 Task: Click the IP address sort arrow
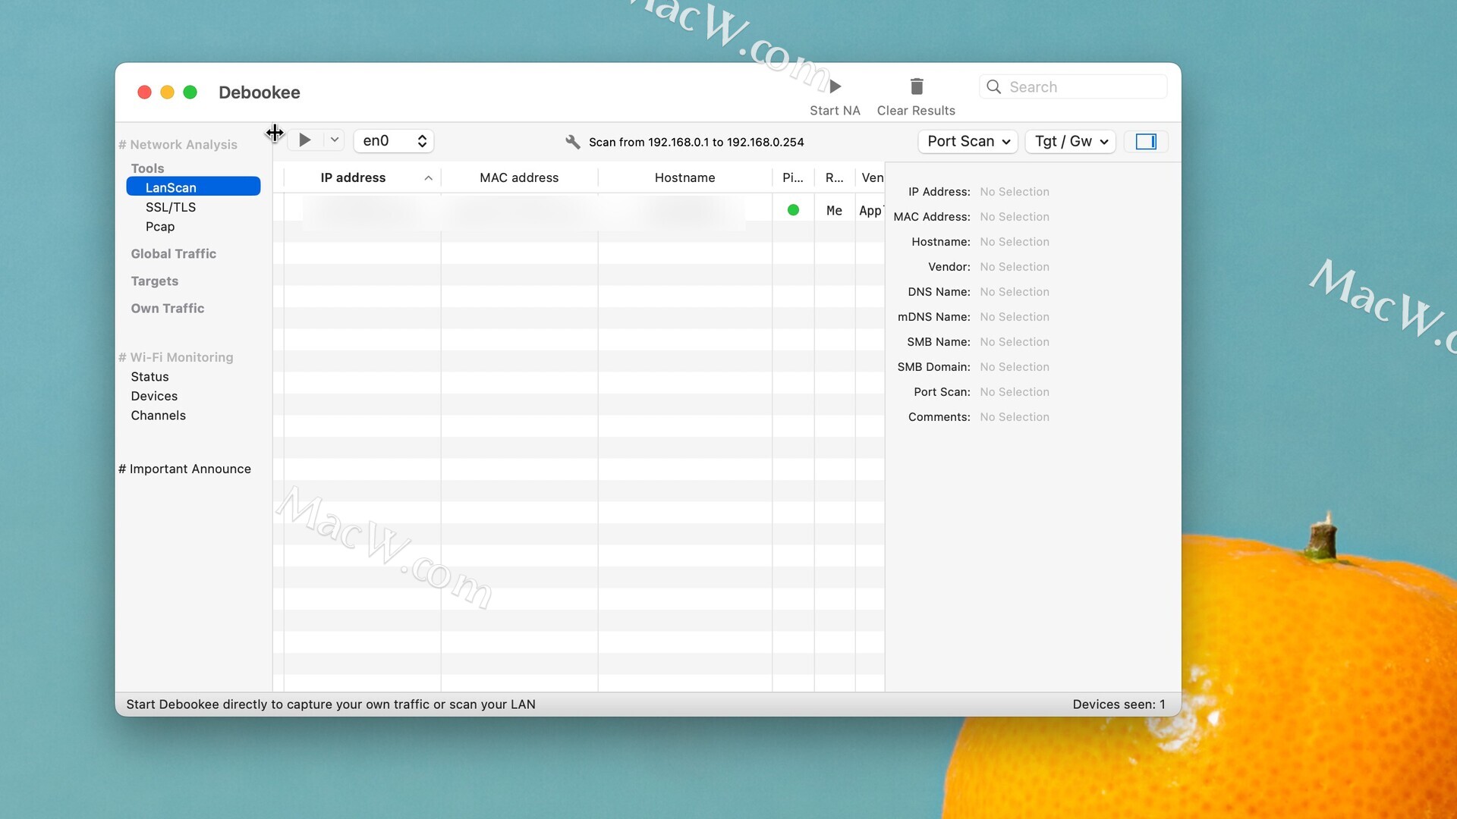coord(429,178)
